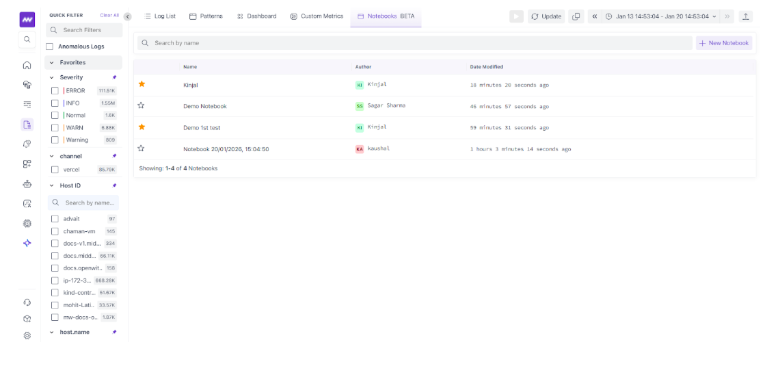The height and width of the screenshot is (366, 765).
Task: Collapse the quick filter panel arrow
Action: (x=127, y=16)
